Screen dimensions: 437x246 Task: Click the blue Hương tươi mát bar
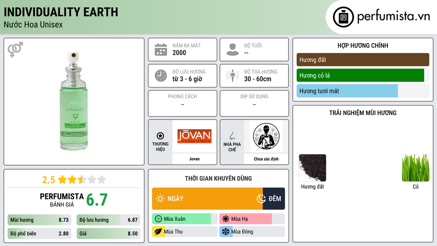347,91
